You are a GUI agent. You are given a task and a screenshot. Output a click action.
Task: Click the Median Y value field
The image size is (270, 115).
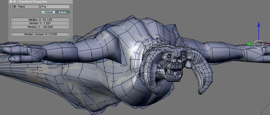[40, 23]
